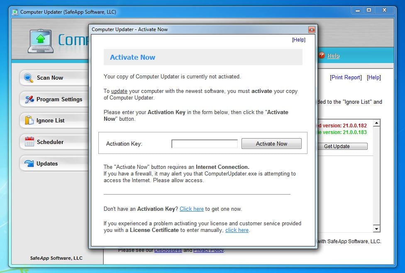Click the red version 21.0.0.182 text
The height and width of the screenshot is (273, 405).
[x=343, y=126]
